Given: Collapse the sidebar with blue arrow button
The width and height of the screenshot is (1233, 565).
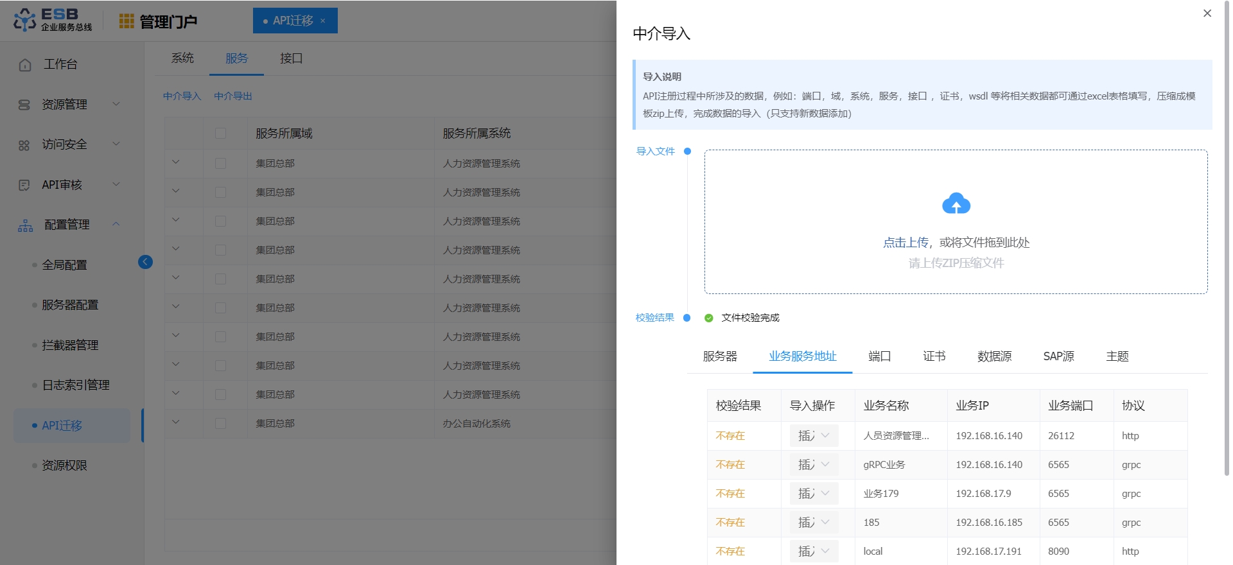Looking at the screenshot, I should click(145, 262).
